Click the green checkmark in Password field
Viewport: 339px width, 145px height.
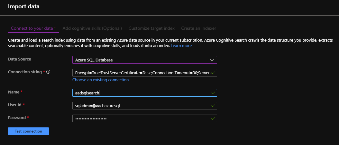pyautogui.click(x=213, y=118)
